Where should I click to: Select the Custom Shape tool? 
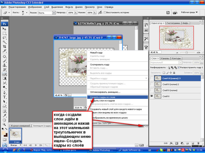[4, 106]
